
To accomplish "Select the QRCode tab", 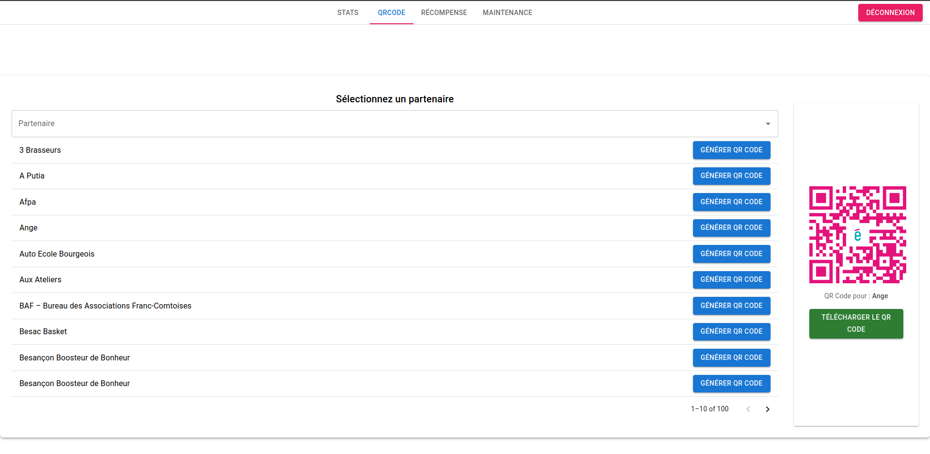I will (391, 13).
